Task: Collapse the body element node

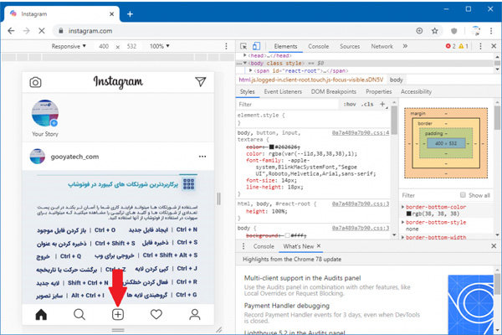Action: pyautogui.click(x=245, y=63)
